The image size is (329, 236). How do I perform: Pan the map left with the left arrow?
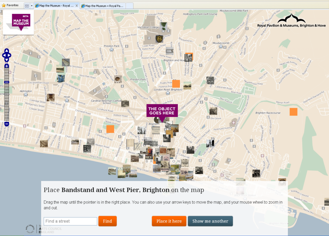[4, 55]
